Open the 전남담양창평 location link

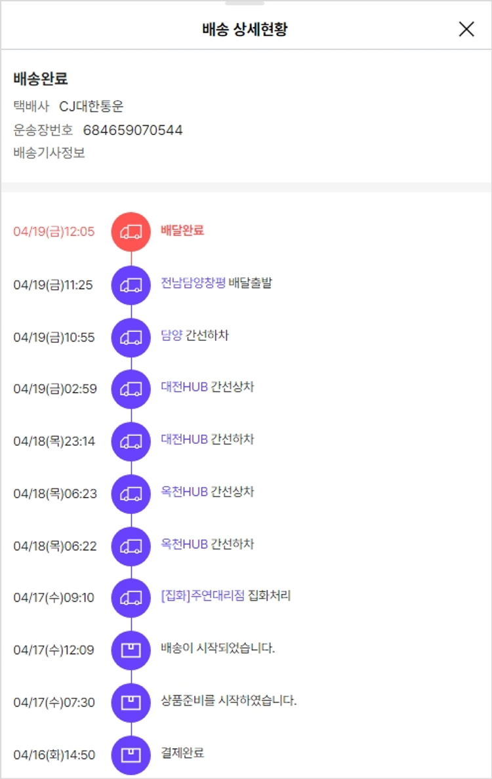tap(194, 283)
